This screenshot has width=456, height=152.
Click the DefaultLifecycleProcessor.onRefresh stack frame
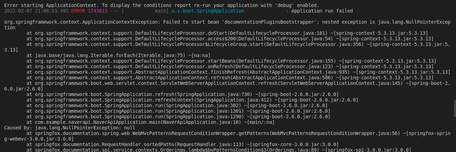coord(230,66)
